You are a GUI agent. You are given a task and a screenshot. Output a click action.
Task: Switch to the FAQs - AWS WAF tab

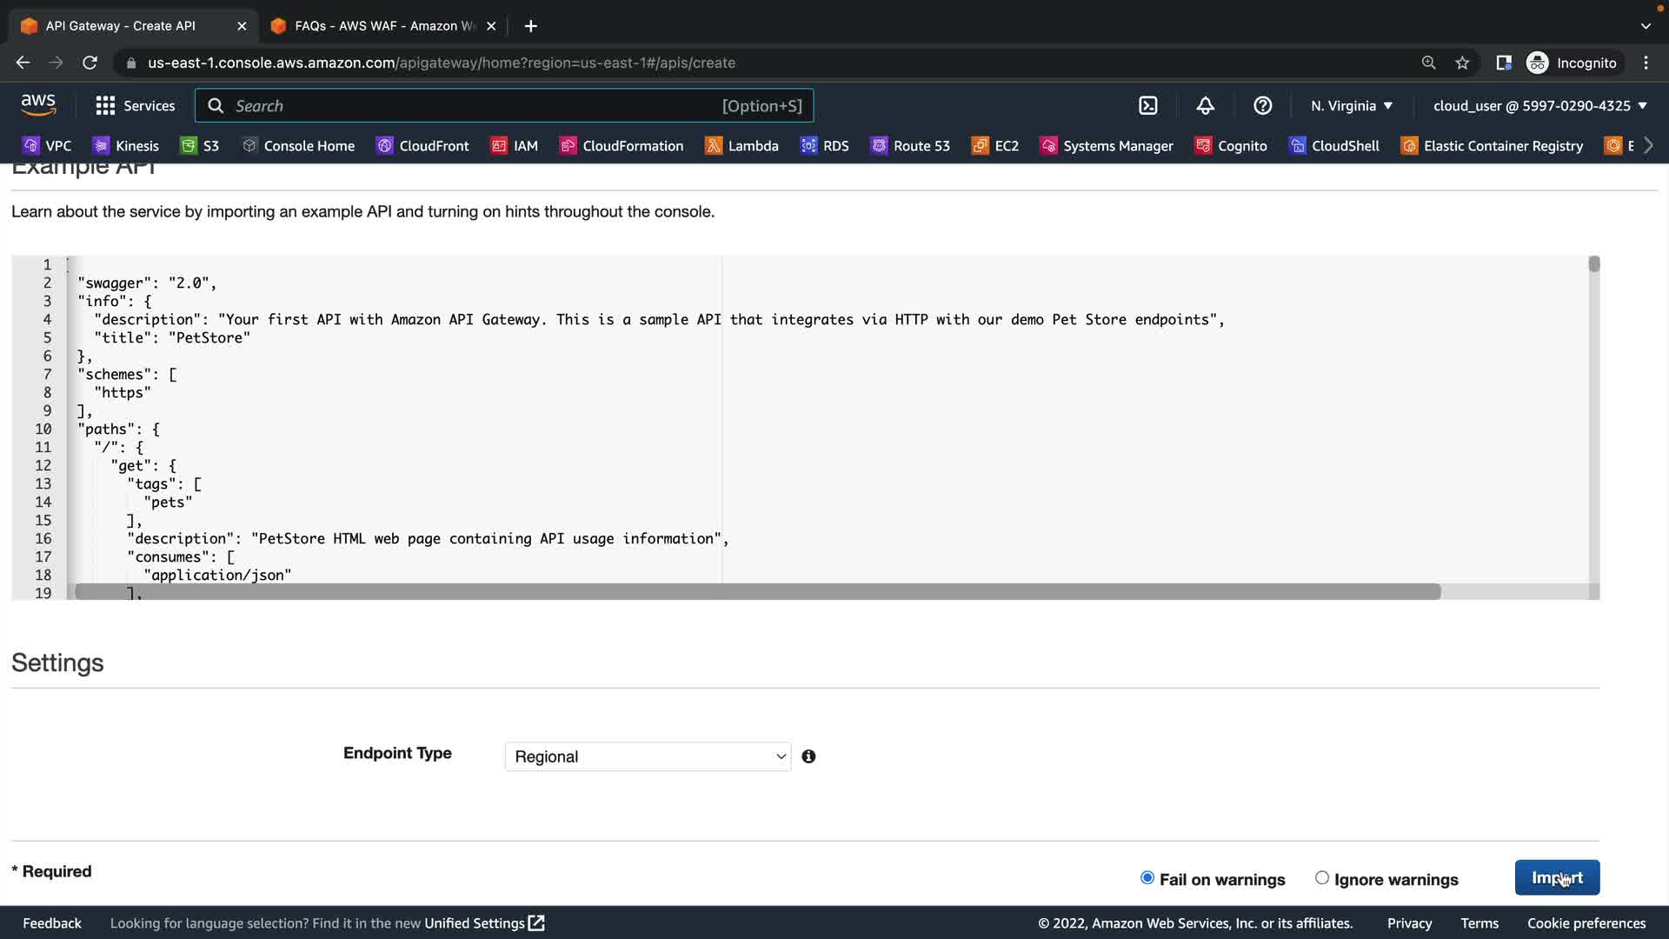click(x=383, y=26)
